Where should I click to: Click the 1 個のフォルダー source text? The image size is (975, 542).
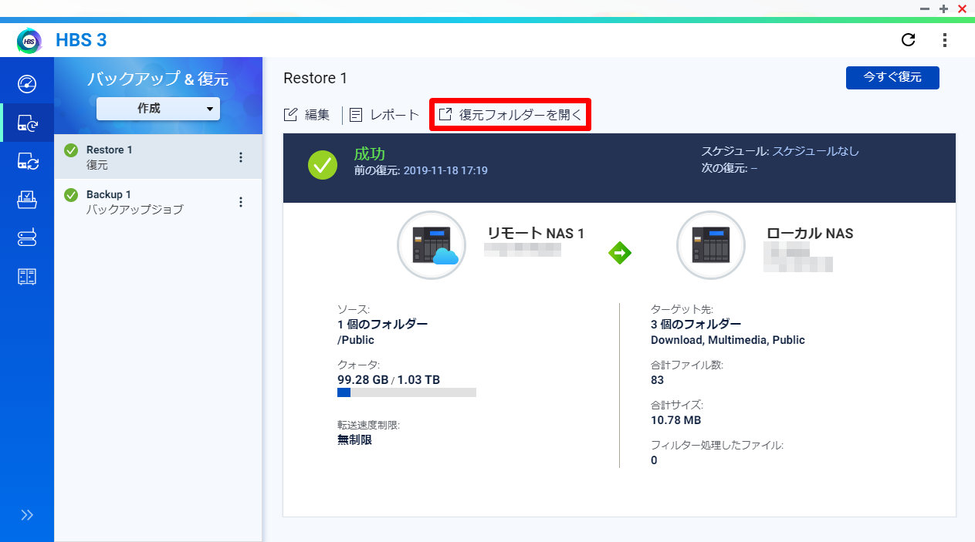(382, 324)
